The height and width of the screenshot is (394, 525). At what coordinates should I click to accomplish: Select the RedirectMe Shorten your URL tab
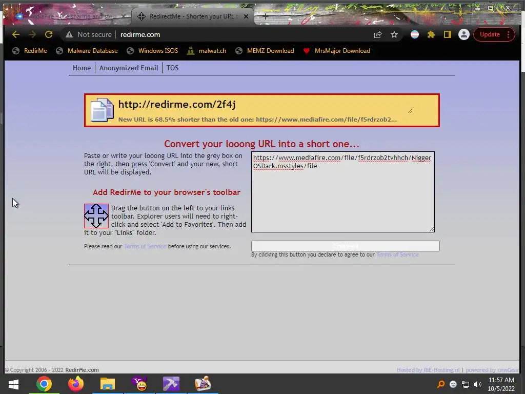[193, 16]
